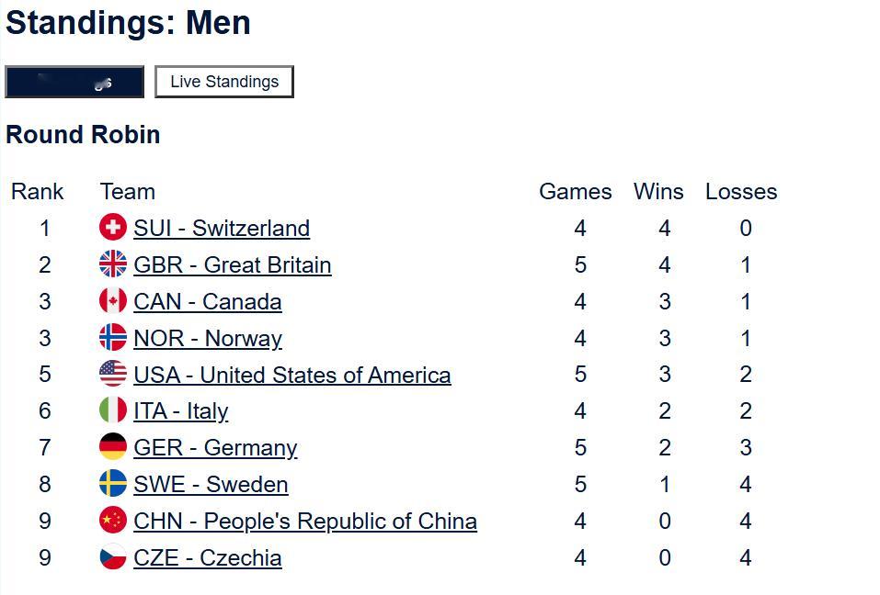This screenshot has width=880, height=595.
Task: Click the Germany flag icon
Action: [113, 447]
